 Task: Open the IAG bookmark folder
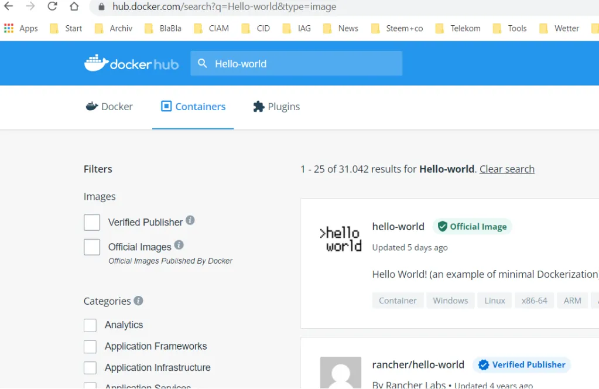(296, 28)
